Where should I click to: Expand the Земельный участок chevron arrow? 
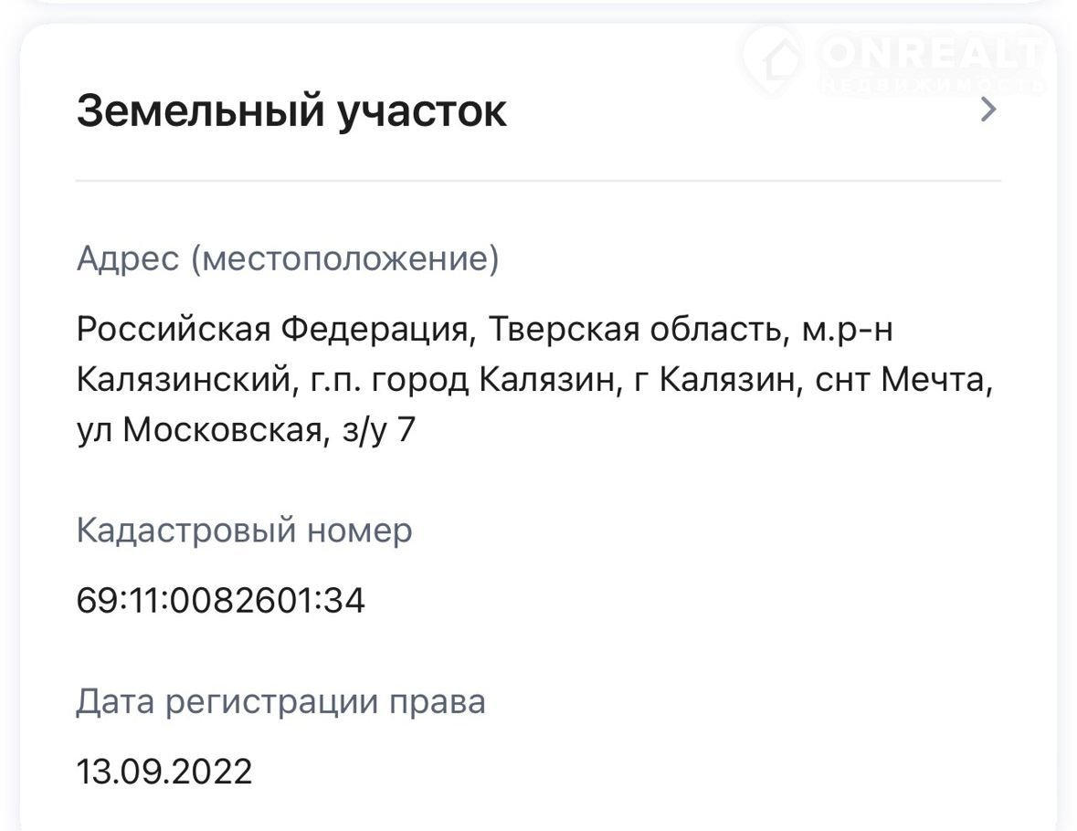point(987,110)
